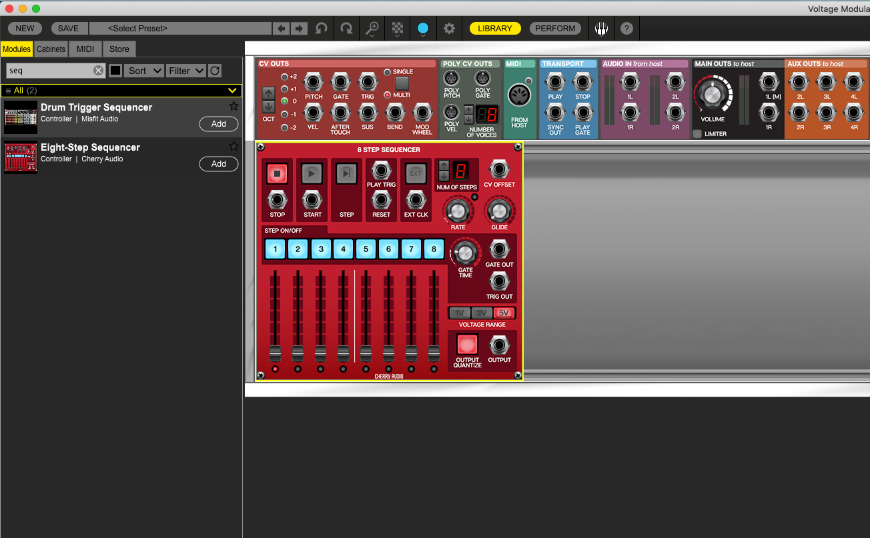Click the redo arrow in toolbar
Viewport: 870px width, 538px height.
[346, 29]
